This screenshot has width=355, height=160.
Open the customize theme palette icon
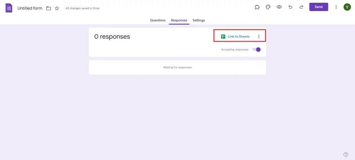click(268, 7)
